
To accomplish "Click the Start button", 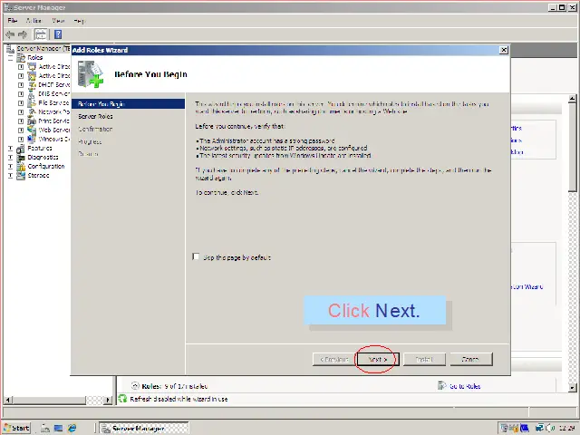I will point(16,428).
